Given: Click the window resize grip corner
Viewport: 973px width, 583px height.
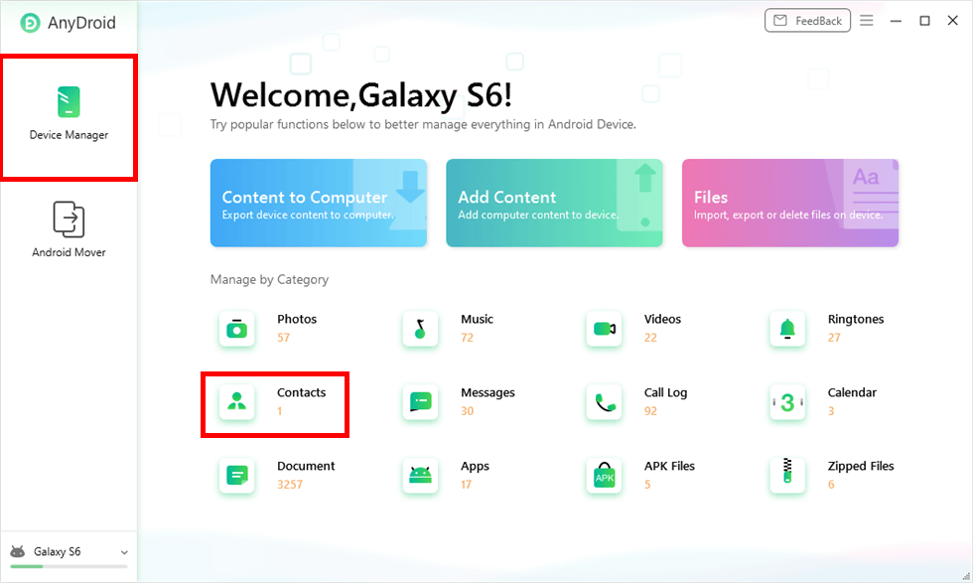Looking at the screenshot, I should [x=966, y=577].
